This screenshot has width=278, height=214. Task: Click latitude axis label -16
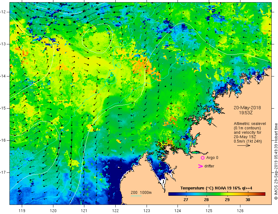[3, 140]
